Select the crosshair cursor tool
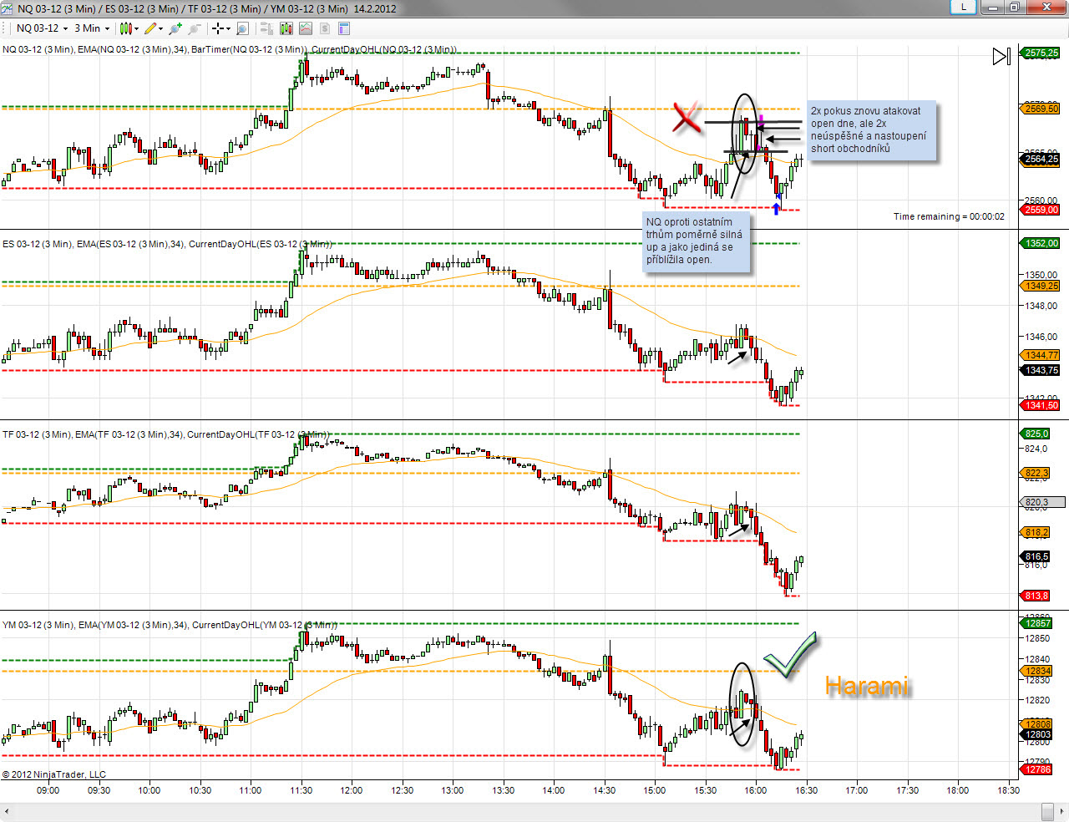Image resolution: width=1069 pixels, height=822 pixels. pos(218,28)
